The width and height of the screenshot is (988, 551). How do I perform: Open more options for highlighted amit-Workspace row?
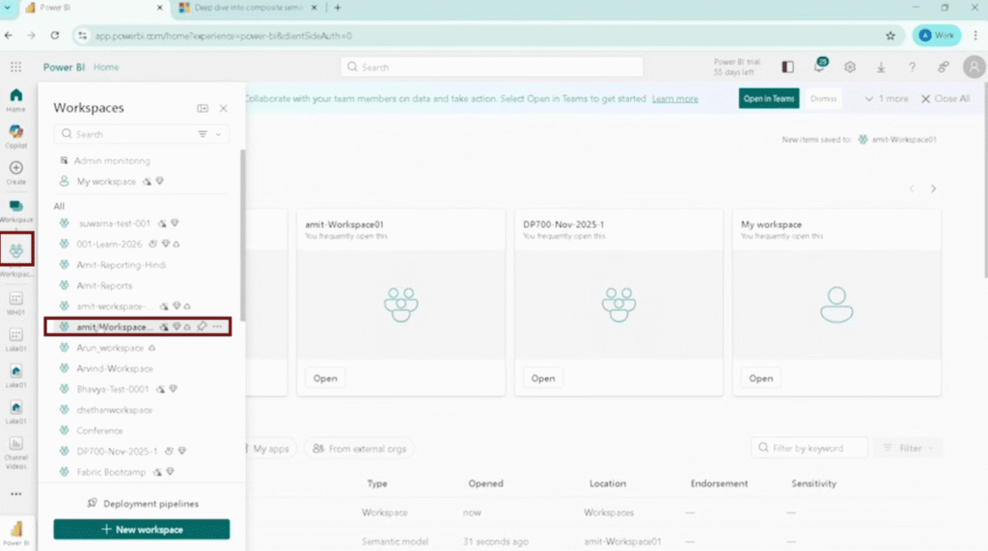tap(217, 327)
